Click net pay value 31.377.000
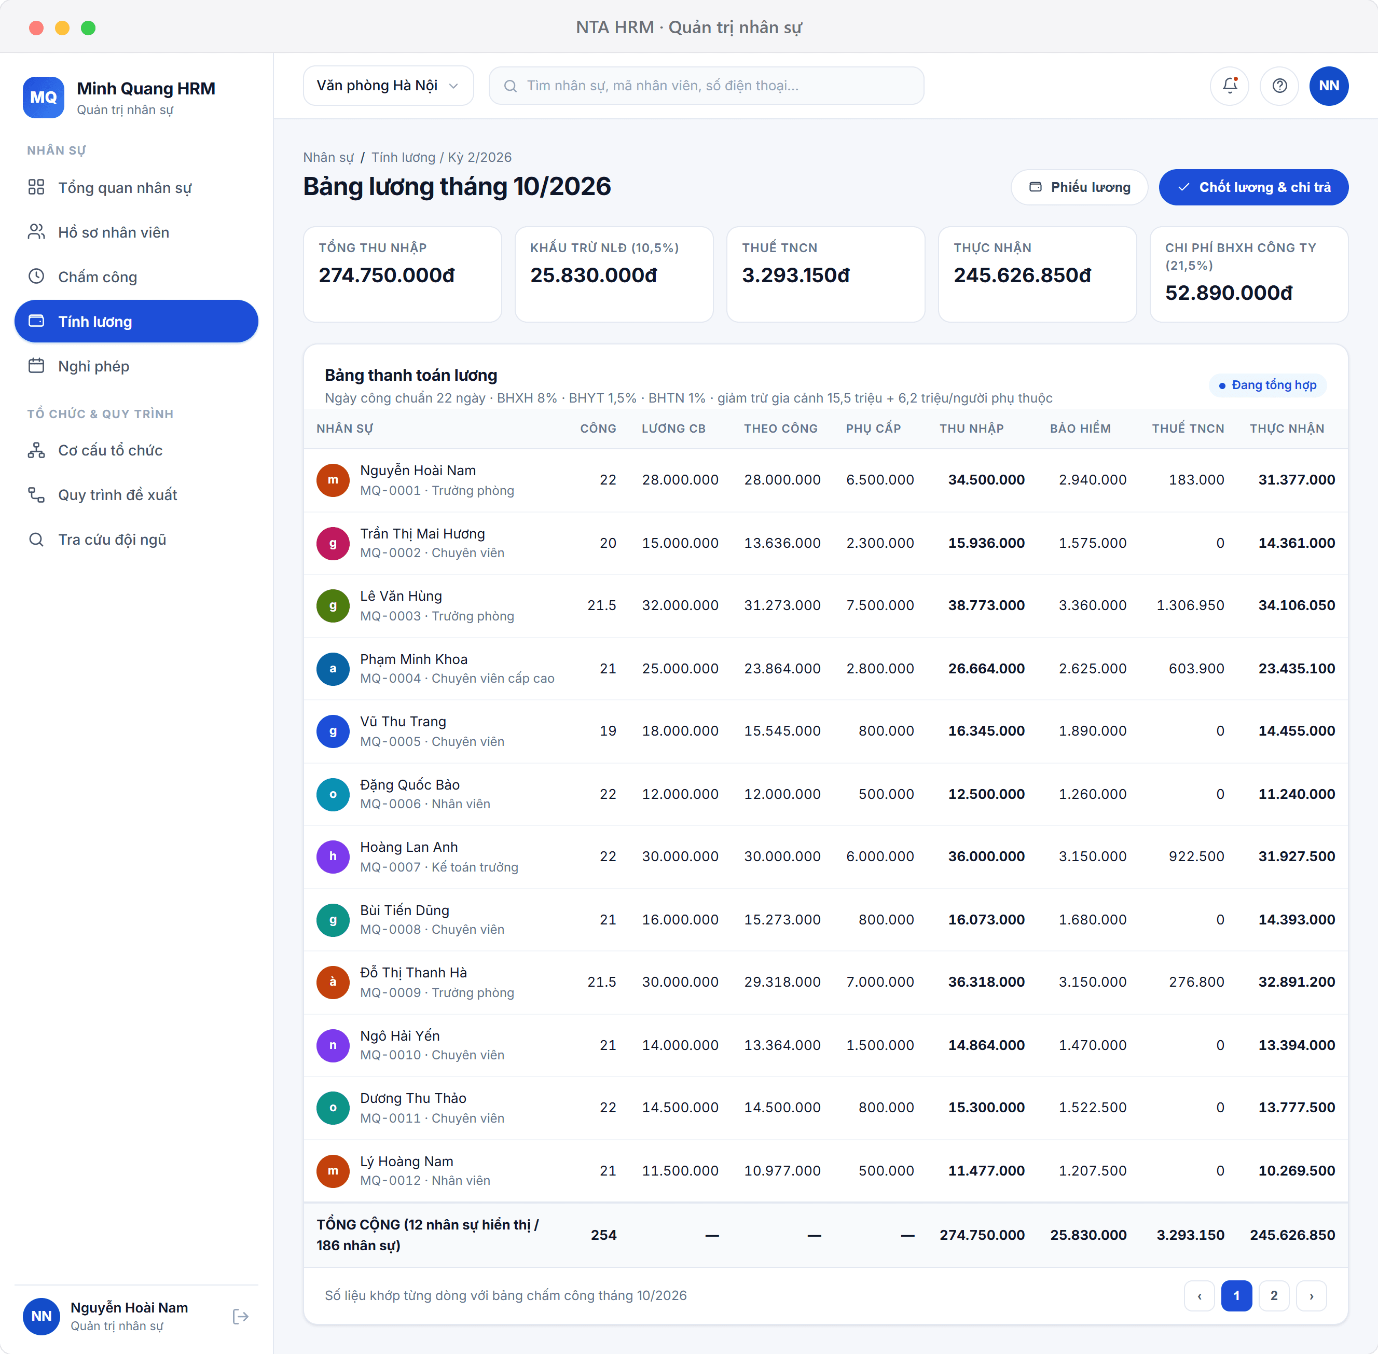 pos(1296,480)
